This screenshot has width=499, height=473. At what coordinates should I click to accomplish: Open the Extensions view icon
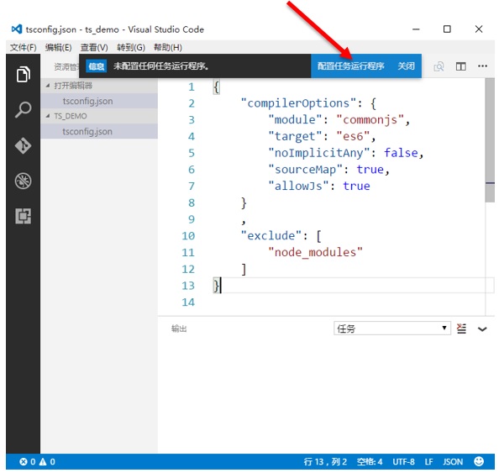24,216
